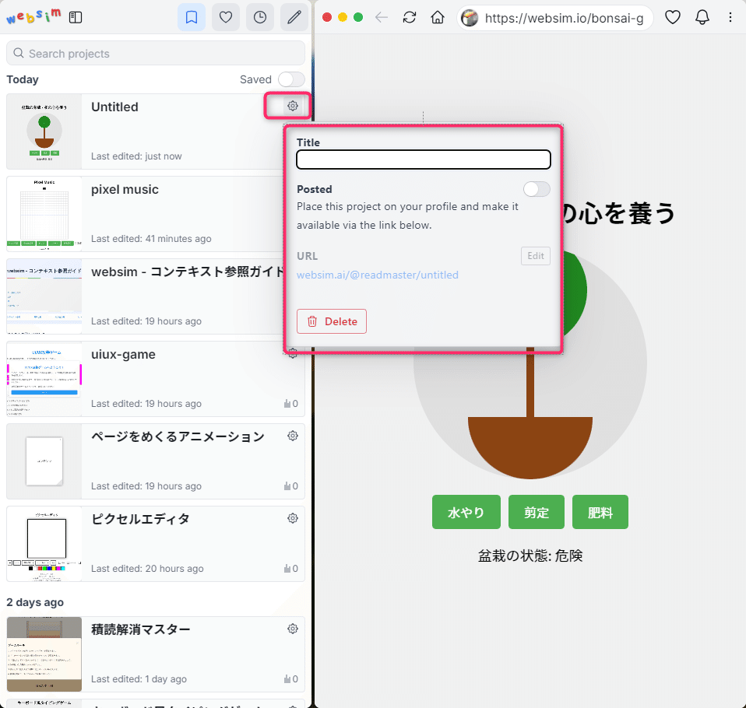Click the Today section header
The width and height of the screenshot is (746, 708).
(x=23, y=79)
